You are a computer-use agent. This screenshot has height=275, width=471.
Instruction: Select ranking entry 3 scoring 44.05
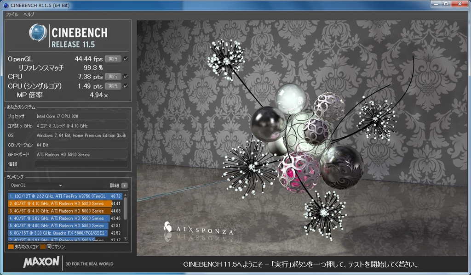[65, 211]
